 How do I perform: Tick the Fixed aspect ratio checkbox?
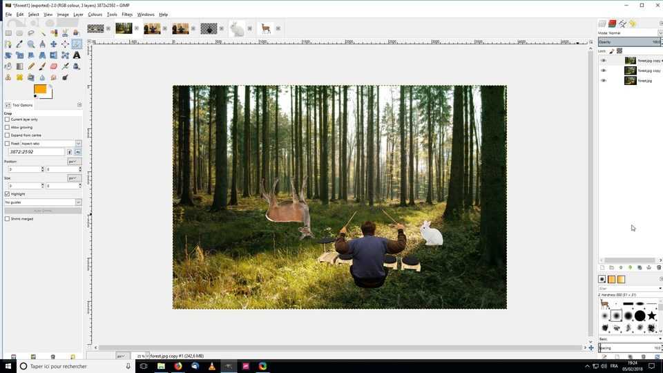click(7, 144)
